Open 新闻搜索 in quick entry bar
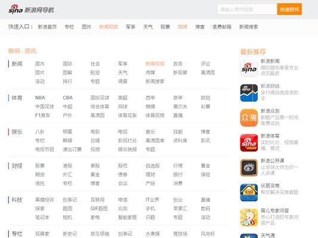The width and height of the screenshot is (318, 238). click(249, 27)
